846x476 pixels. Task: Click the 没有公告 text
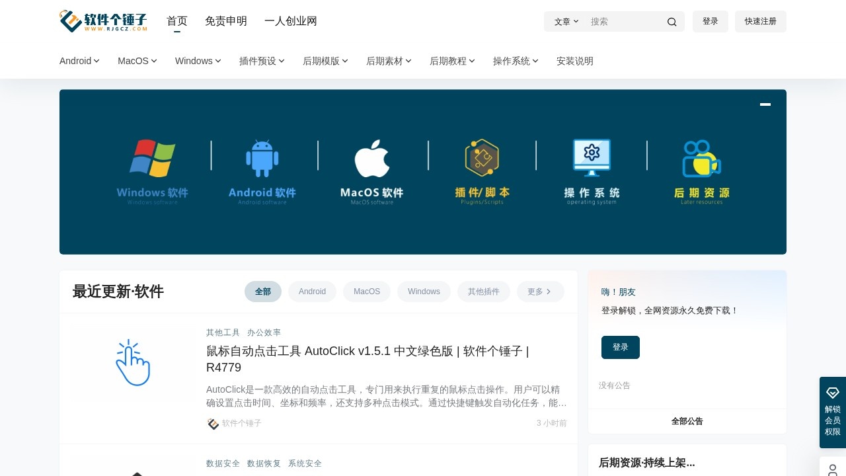click(x=615, y=385)
